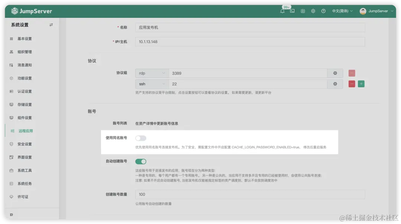Viewport: 401px width, 224px height.
Task: Click the 远程应用 sidebar icon
Action: point(12,131)
